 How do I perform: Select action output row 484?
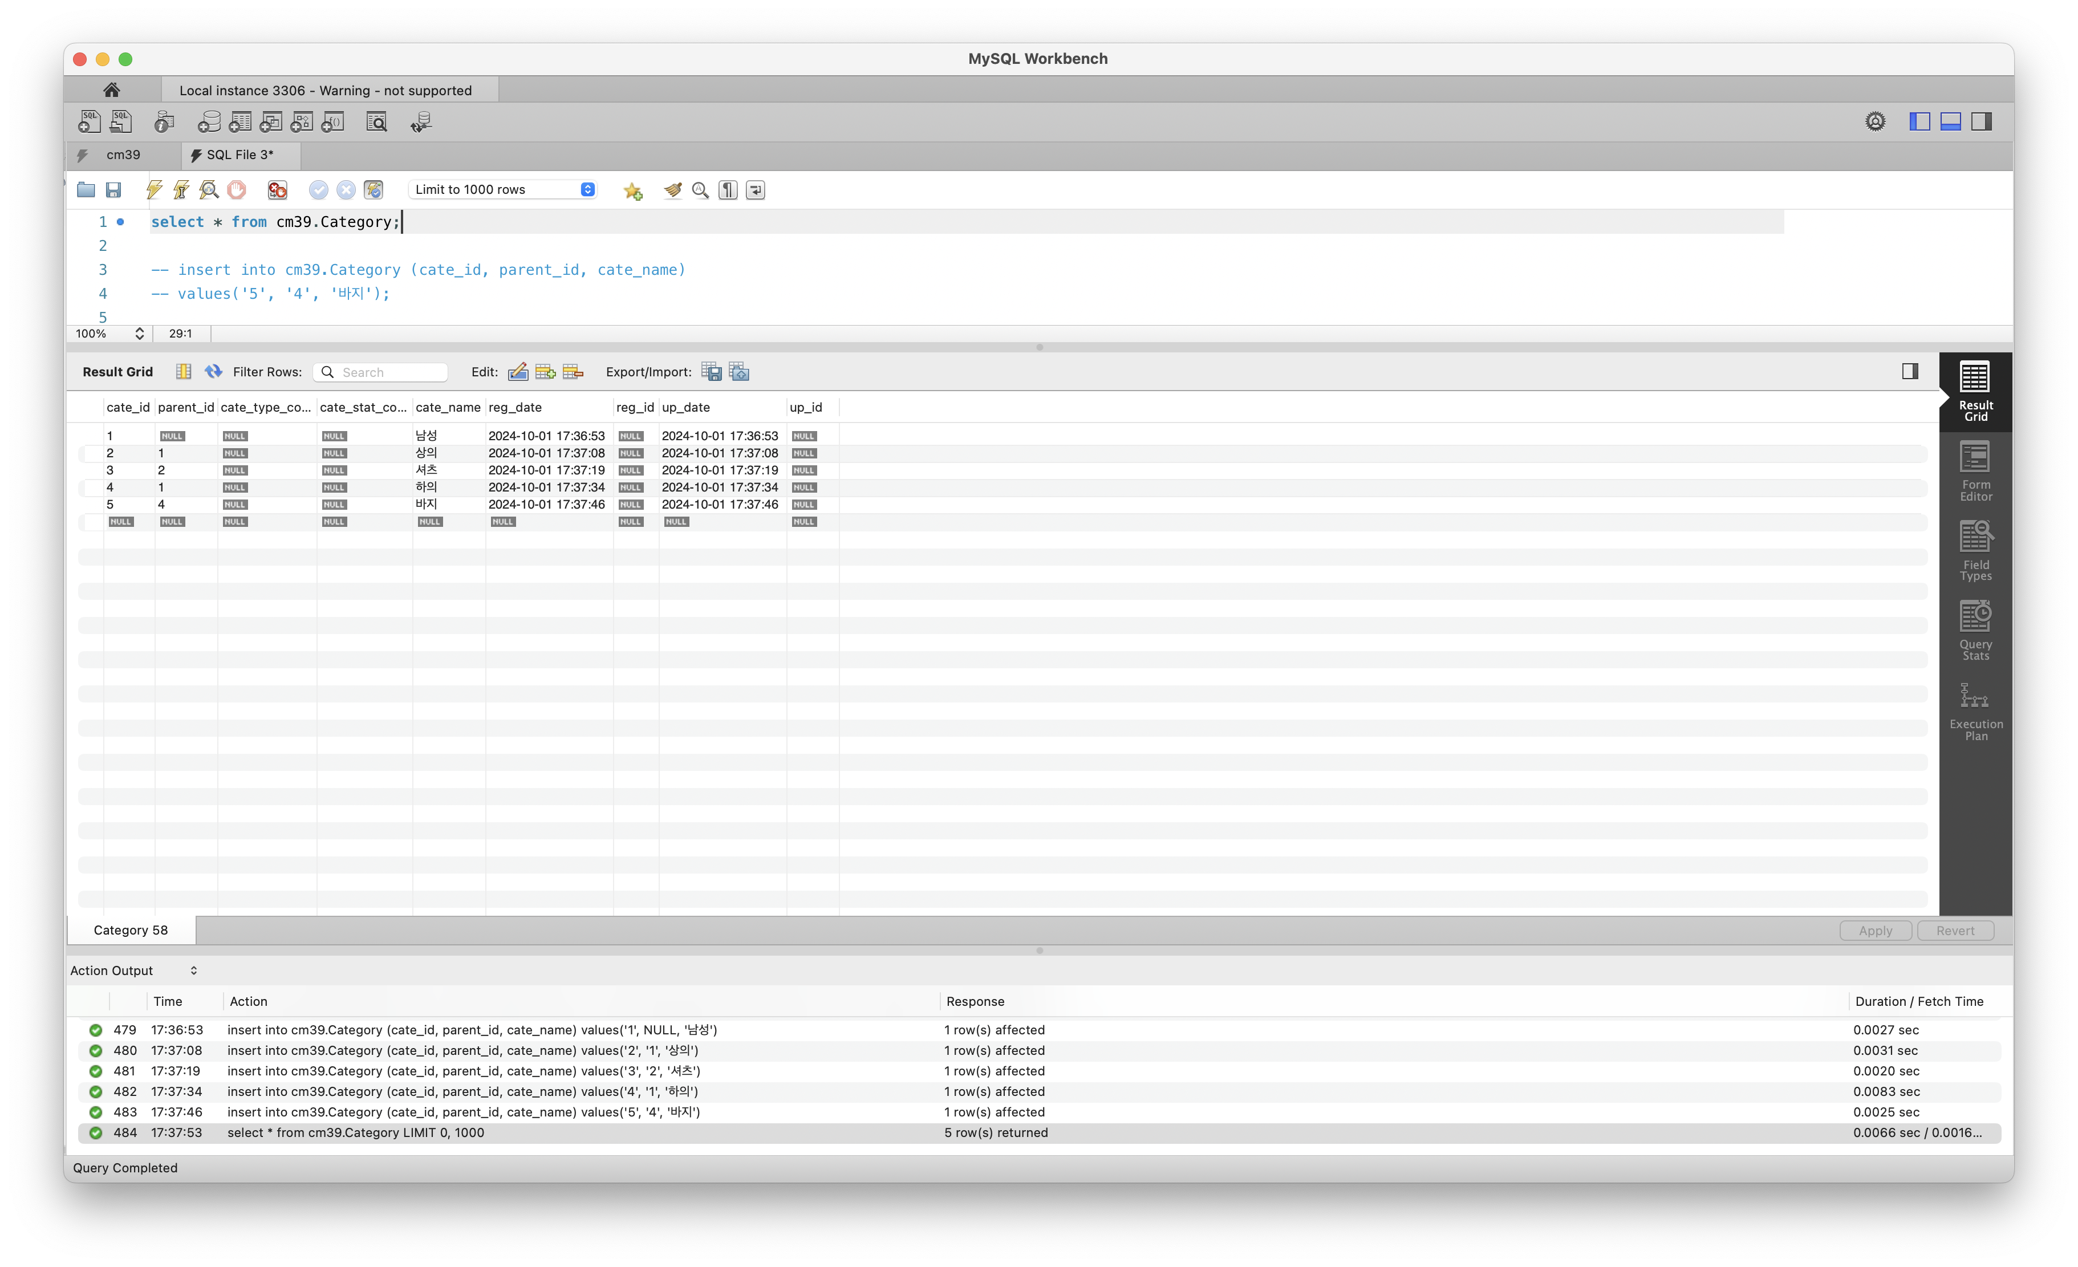pyautogui.click(x=1039, y=1133)
